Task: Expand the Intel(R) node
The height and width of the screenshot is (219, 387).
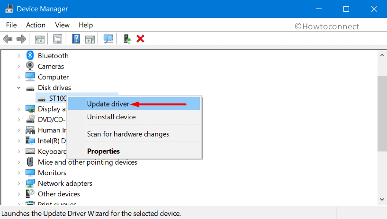Action: point(19,141)
